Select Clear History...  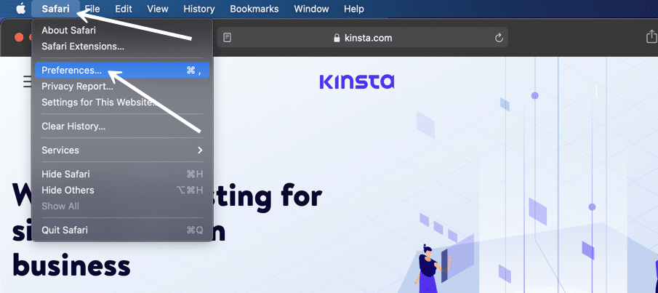coord(73,127)
